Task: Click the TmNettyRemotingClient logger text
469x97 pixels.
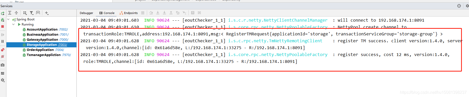Action: click(x=275, y=41)
